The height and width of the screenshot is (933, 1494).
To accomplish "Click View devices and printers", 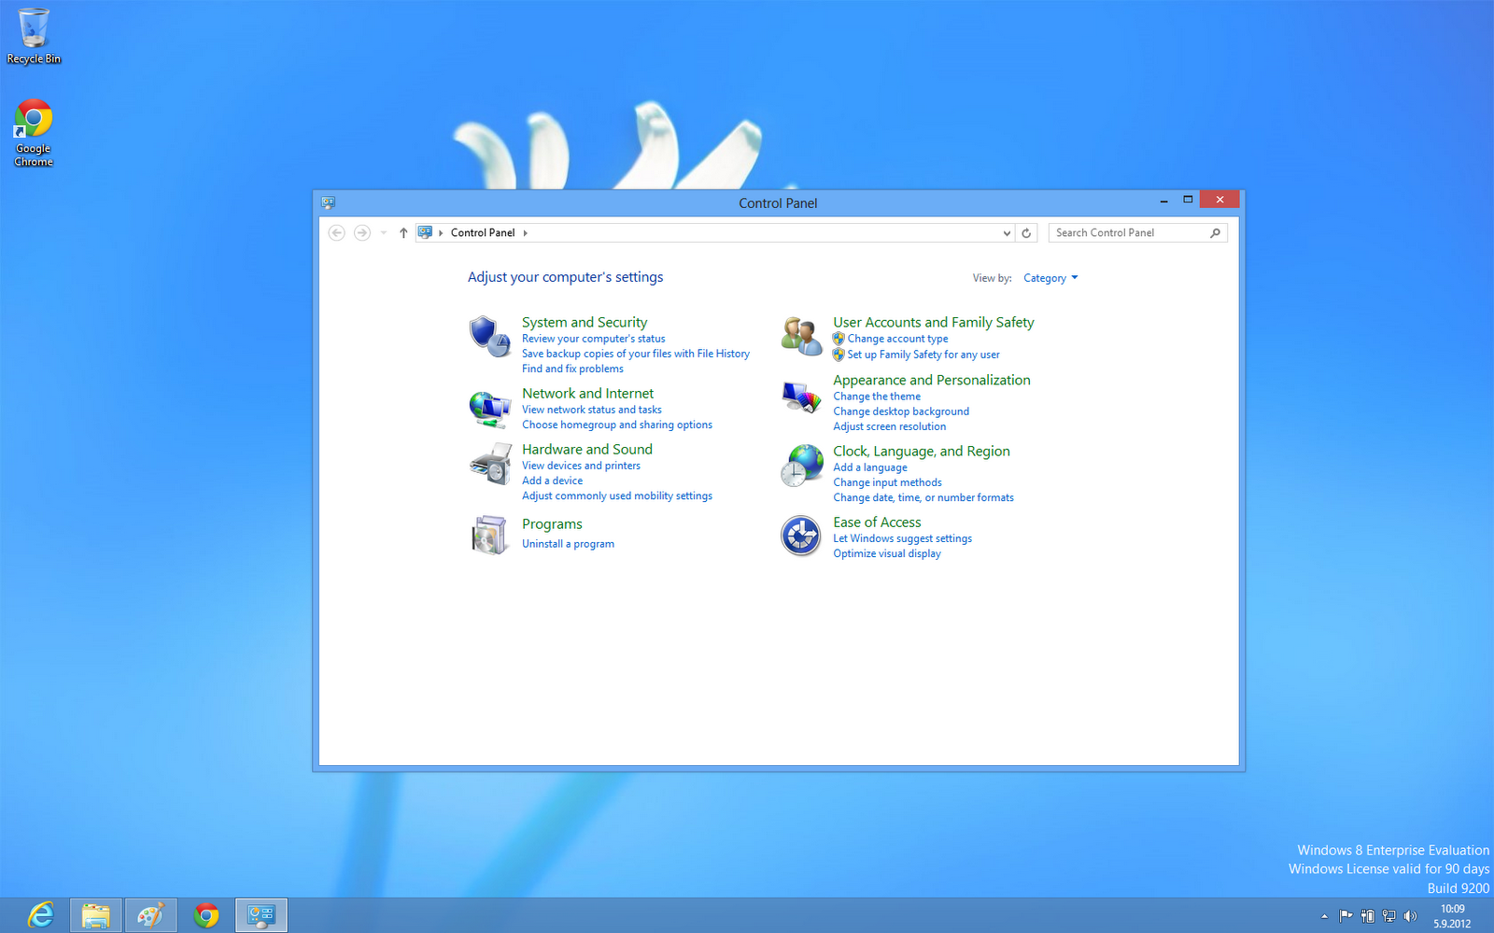I will (581, 466).
